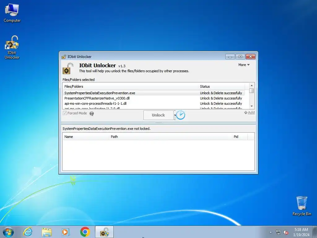Viewport: 317px width, 238px height.
Task: Select SystemPropertiesDataExecutionPrevention.exe row
Action: point(154,93)
